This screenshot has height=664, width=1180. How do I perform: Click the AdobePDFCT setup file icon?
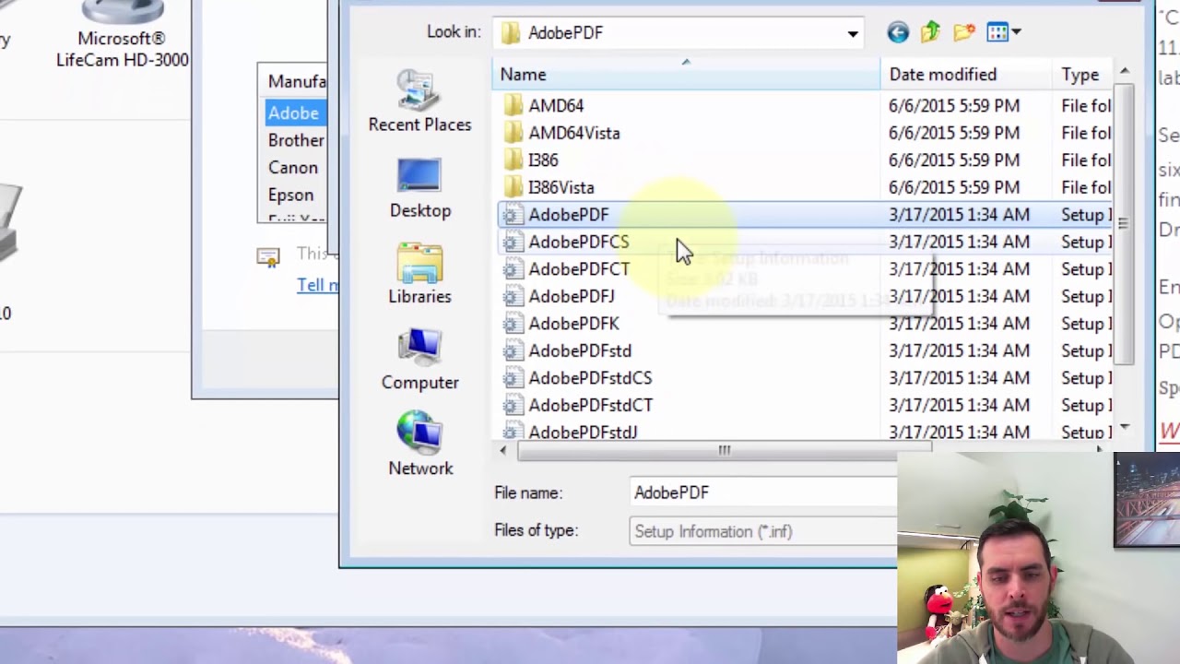(512, 269)
